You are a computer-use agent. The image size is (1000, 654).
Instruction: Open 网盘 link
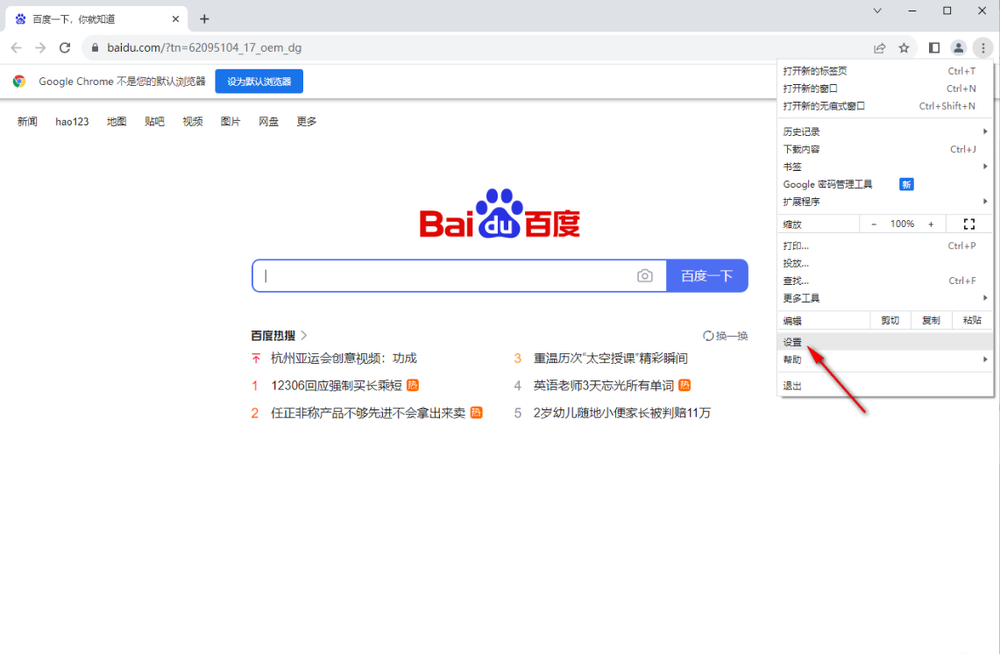click(268, 121)
